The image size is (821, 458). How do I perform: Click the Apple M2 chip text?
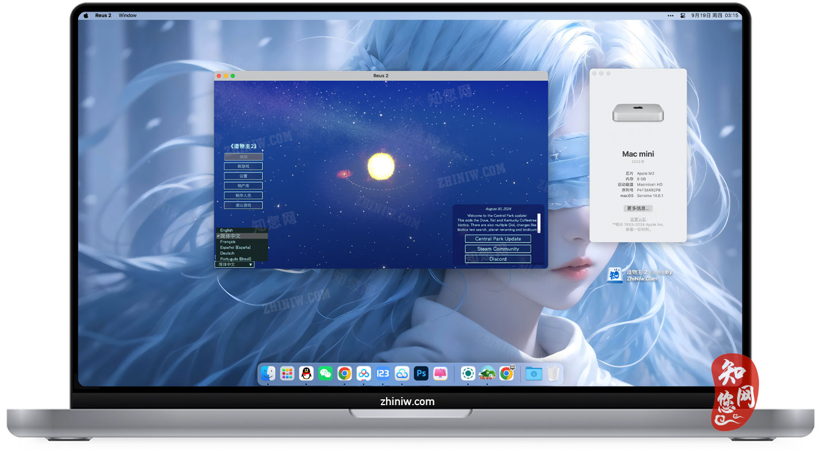click(646, 172)
